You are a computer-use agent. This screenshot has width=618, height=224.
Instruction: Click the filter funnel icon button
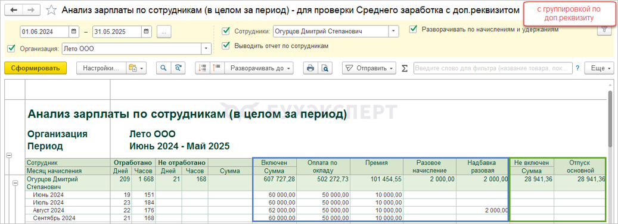(x=604, y=31)
